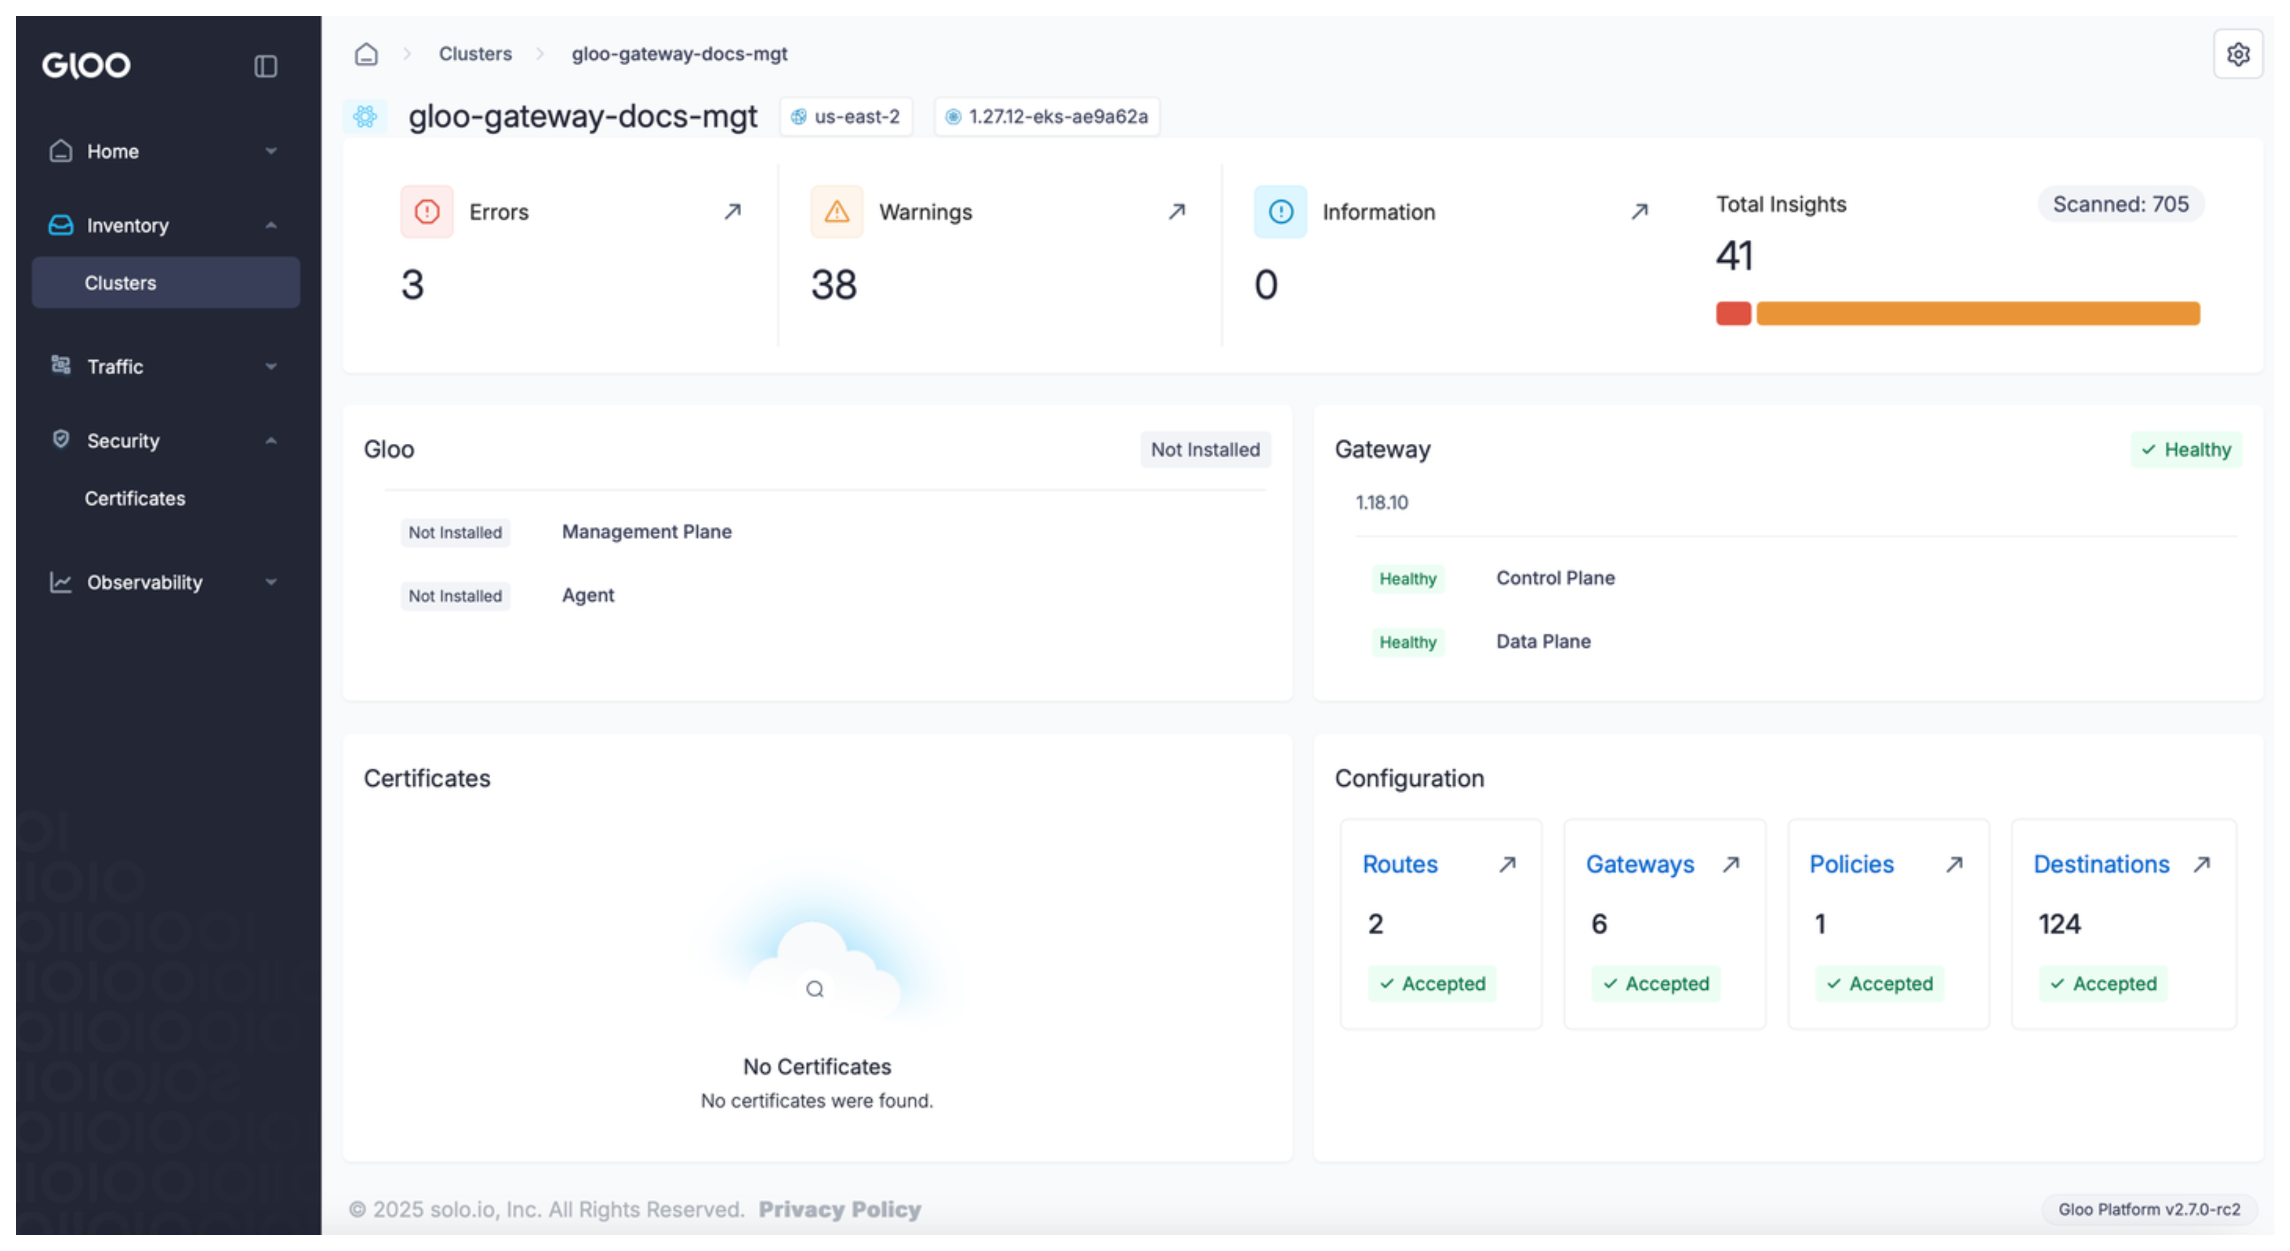Click the Gloo Not Installed header badge

click(x=1205, y=450)
